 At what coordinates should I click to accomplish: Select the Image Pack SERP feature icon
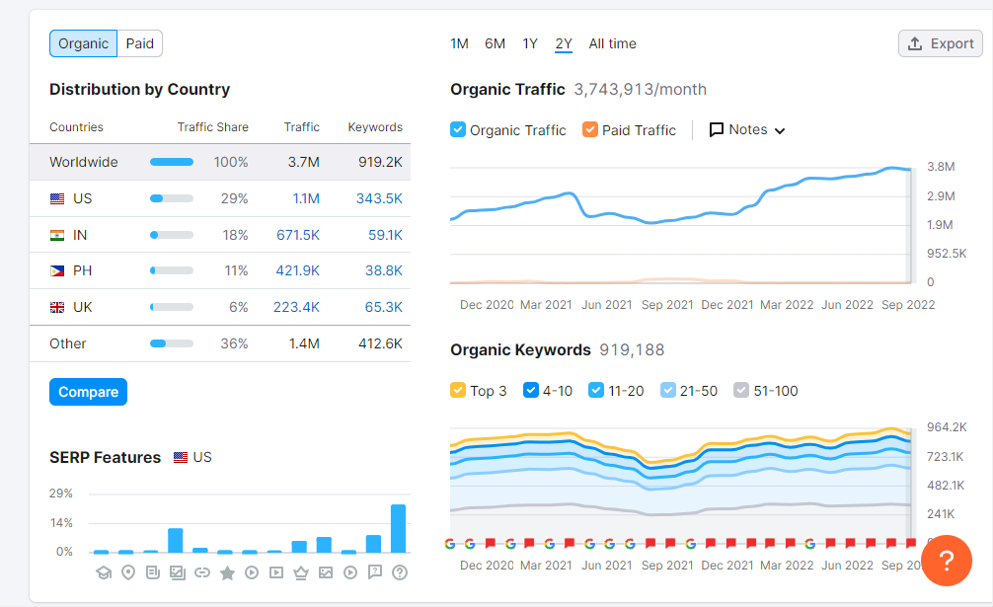point(178,571)
